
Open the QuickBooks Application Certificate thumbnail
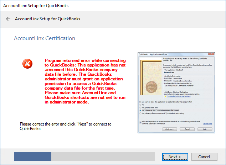coord(176,93)
